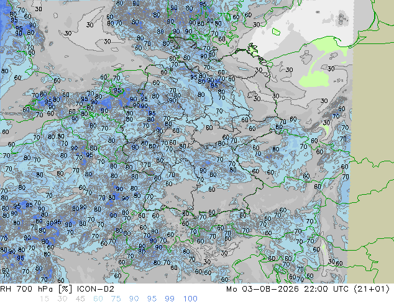The image size is (394, 304).
Task: Click the 'ICON-D2' model label
Action: coord(95,289)
